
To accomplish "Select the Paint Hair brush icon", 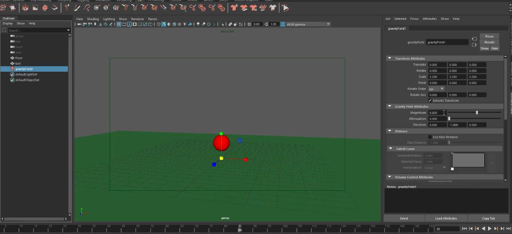I will (x=77, y=7).
